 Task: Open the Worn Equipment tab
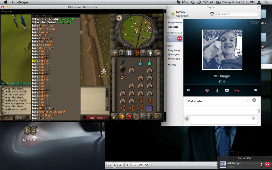144,53
